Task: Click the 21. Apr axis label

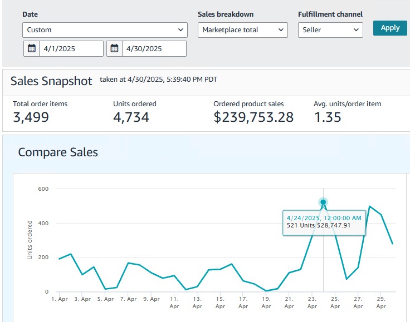Action: (x=289, y=303)
